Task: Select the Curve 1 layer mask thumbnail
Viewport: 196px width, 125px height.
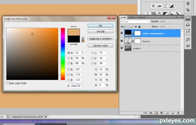Action: click(x=138, y=41)
